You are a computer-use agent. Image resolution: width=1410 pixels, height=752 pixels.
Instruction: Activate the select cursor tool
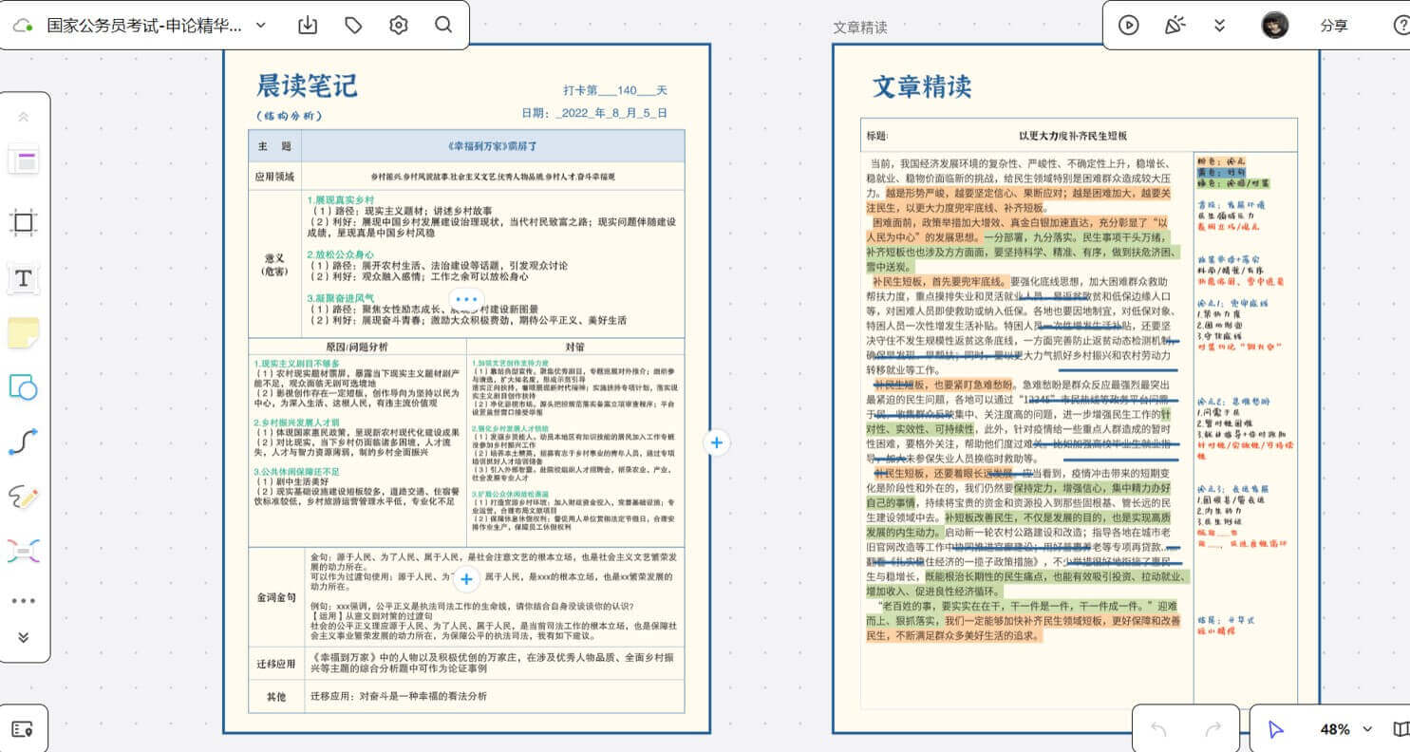pyautogui.click(x=1276, y=729)
